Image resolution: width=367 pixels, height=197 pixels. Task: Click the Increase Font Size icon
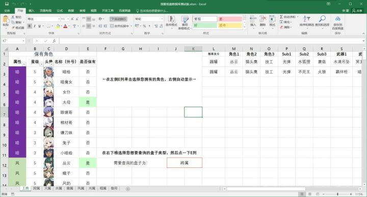[x=72, y=19]
